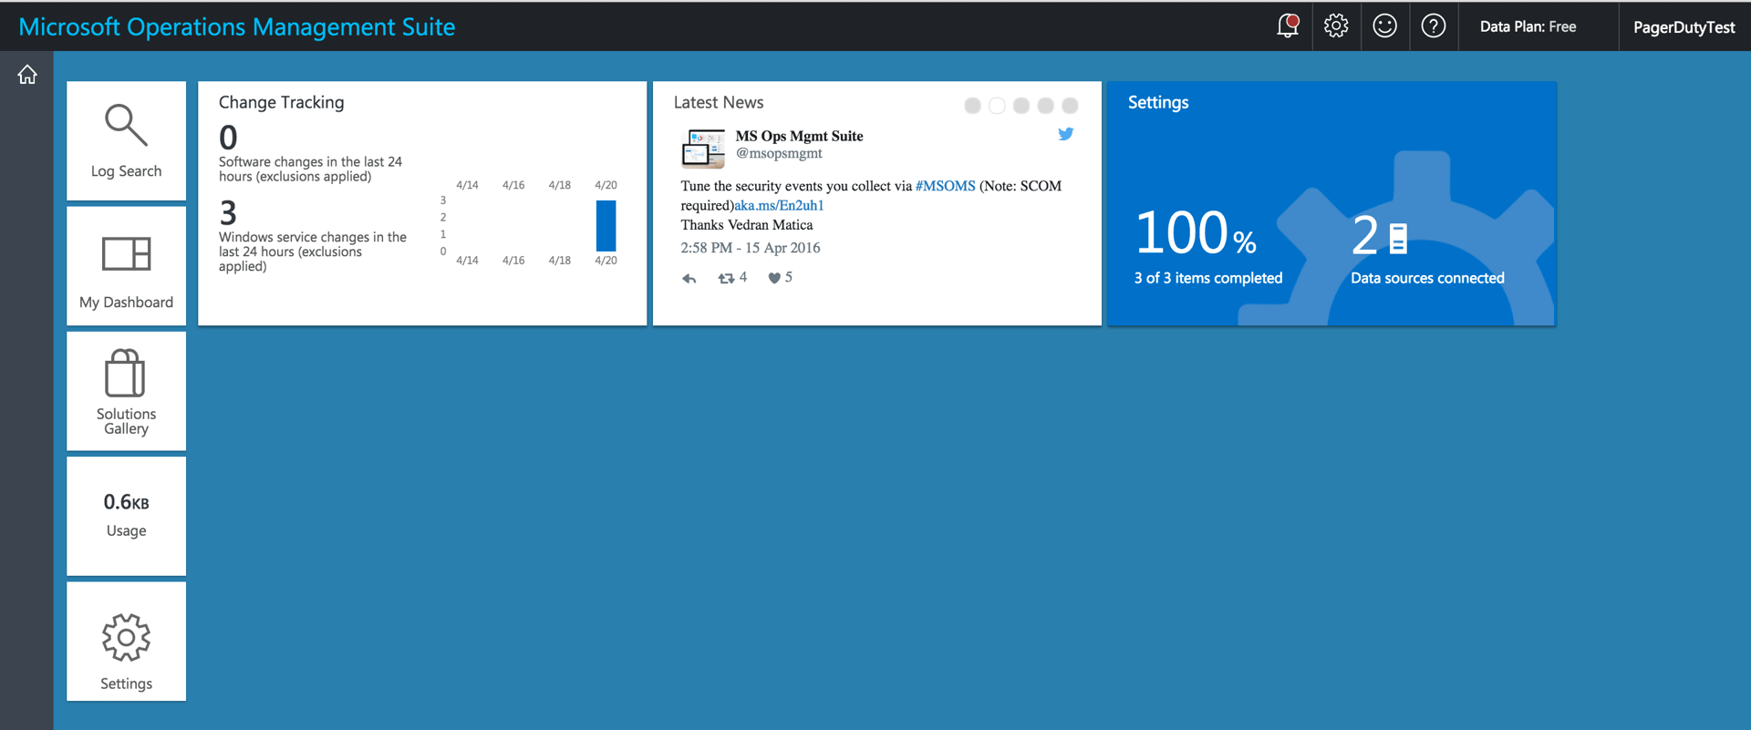Image resolution: width=1751 pixels, height=730 pixels.
Task: Select the last Latest News pagination dot
Action: tap(1070, 106)
